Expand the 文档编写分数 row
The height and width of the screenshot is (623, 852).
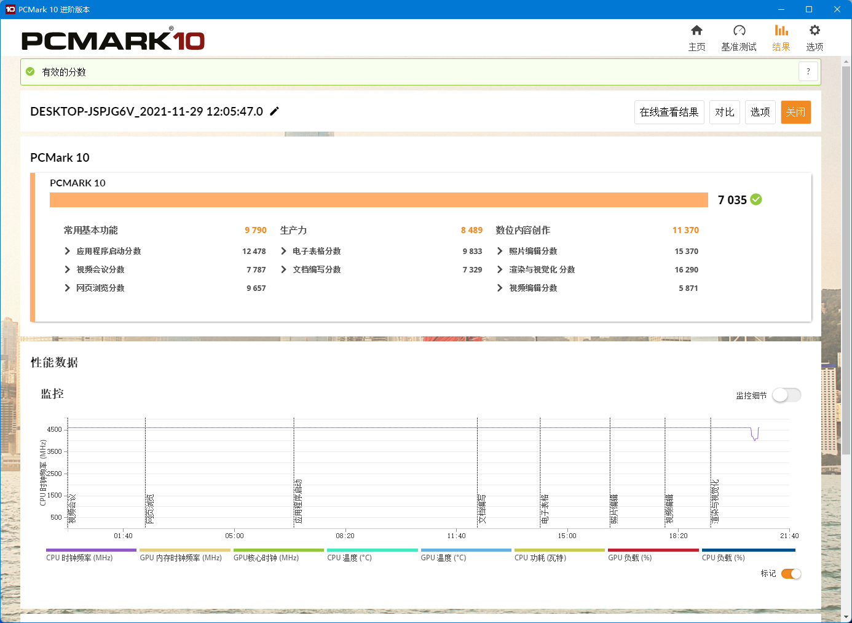pyautogui.click(x=283, y=269)
